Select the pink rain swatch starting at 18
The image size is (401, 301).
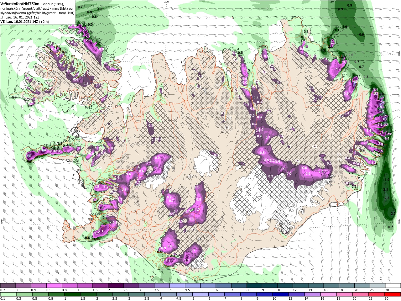(x=344, y=294)
